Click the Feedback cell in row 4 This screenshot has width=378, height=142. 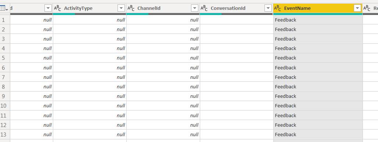(x=318, y=49)
